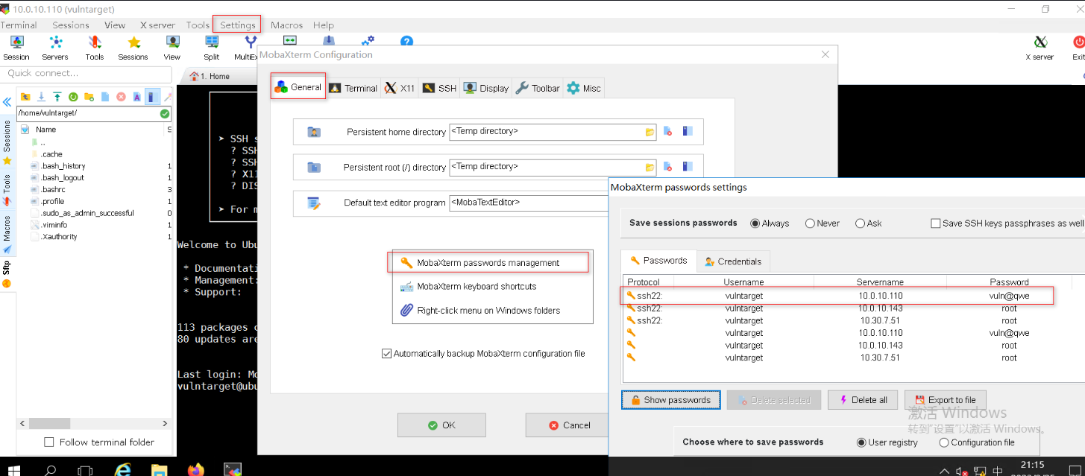Select the .bash_history file
Viewport: 1085px width, 476px height.
point(63,166)
